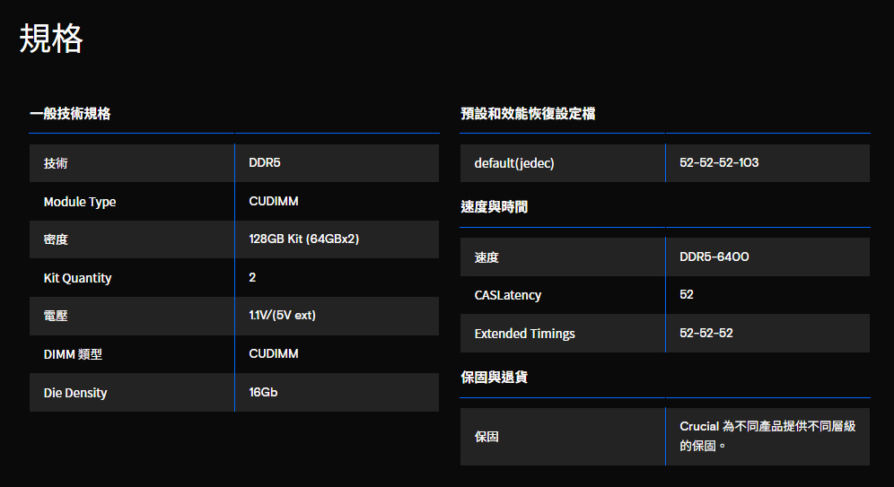Click the 預設和效能恢復設定檔 section header
The height and width of the screenshot is (487, 894).
(528, 114)
